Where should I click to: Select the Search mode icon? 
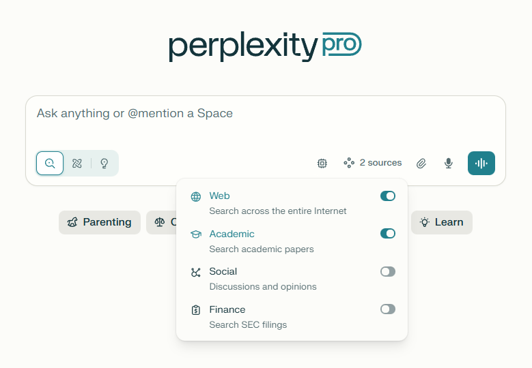coord(50,164)
